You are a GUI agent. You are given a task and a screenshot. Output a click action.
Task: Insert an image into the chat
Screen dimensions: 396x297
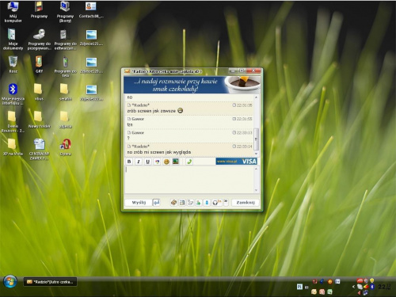tap(176, 162)
